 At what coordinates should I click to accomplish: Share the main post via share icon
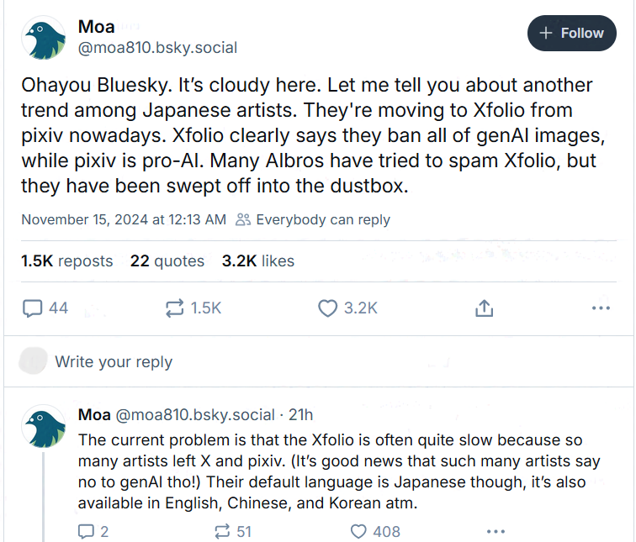pos(484,308)
